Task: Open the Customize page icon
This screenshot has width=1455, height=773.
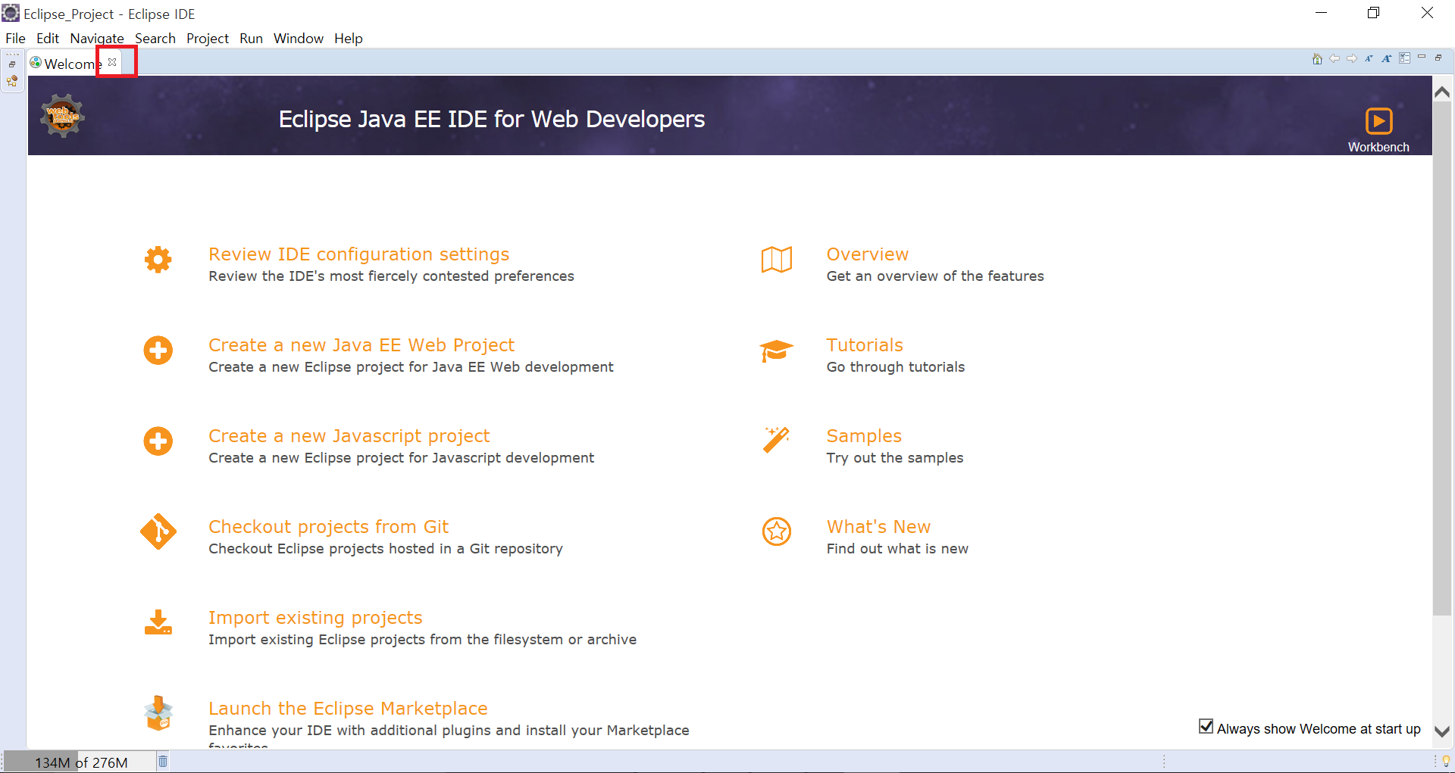Action: click(x=1405, y=58)
